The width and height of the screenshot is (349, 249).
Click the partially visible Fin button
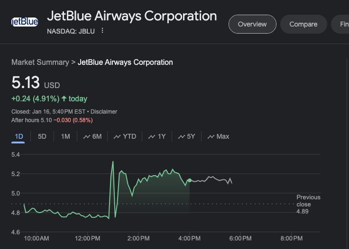(341, 24)
